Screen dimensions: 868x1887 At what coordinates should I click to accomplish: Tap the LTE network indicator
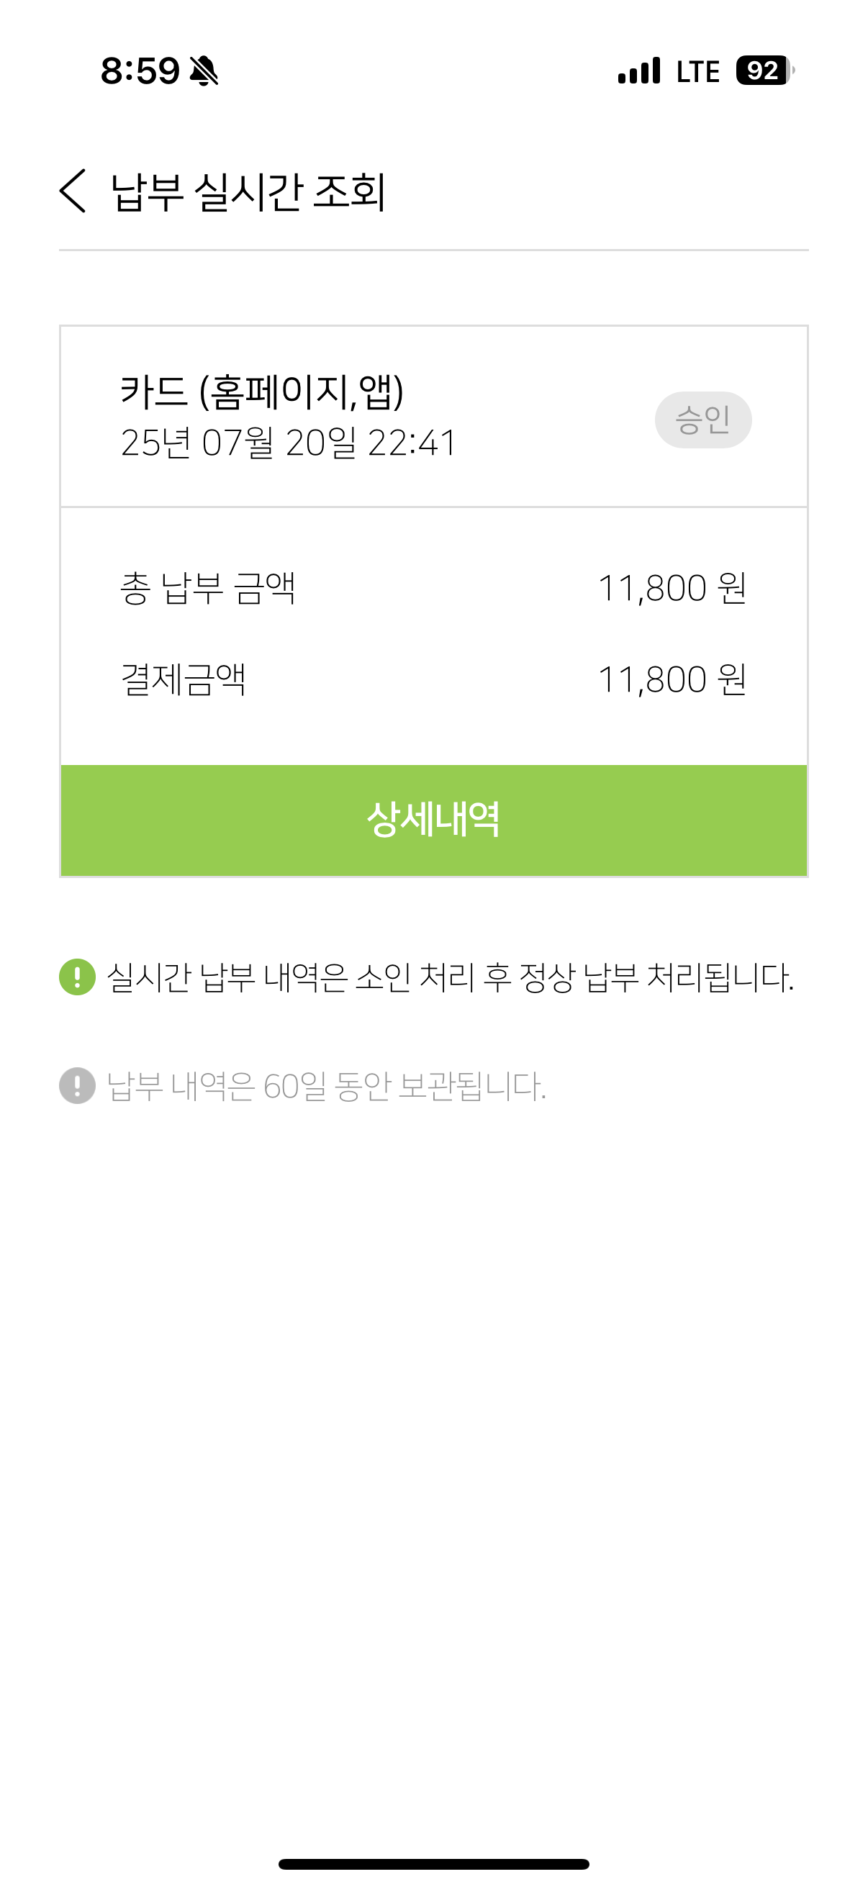[697, 71]
